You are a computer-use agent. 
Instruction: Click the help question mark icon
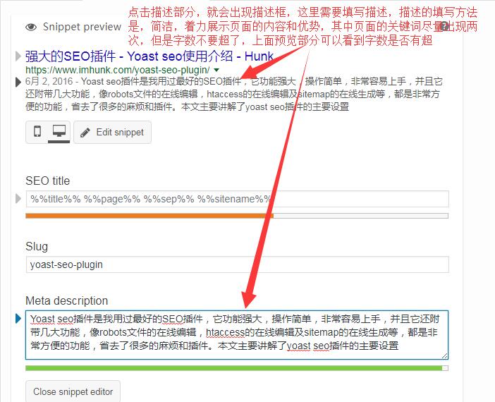(444, 26)
